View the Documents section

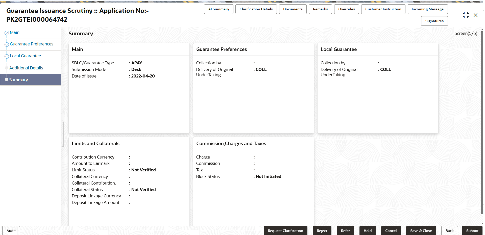293,9
